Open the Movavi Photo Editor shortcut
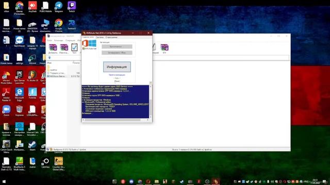Viewport: 330px width, 185px height. 6,78
